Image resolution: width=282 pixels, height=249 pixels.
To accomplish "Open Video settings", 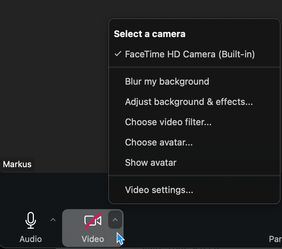I will click(159, 190).
